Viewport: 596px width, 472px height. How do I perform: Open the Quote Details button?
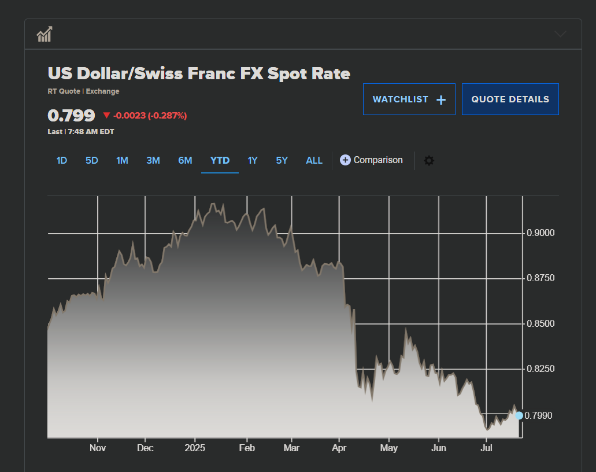tap(510, 99)
